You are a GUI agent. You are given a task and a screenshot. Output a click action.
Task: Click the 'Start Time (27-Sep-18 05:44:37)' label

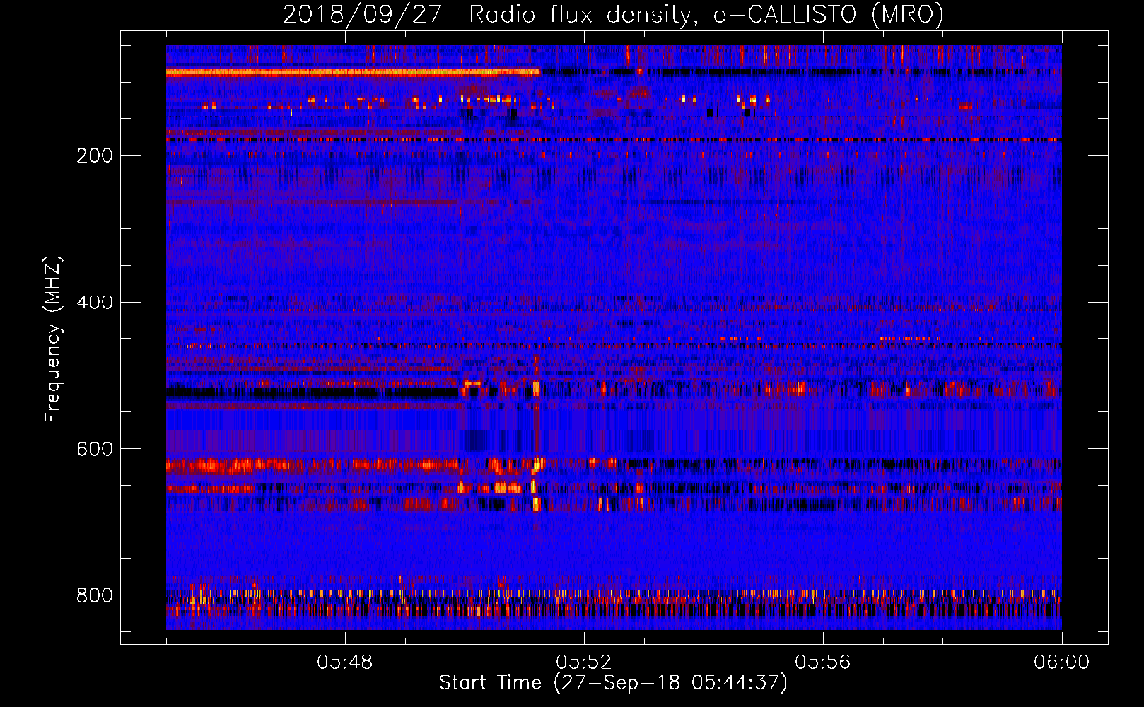point(613,683)
